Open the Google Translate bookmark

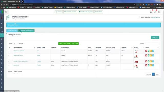(x=81, y=7)
